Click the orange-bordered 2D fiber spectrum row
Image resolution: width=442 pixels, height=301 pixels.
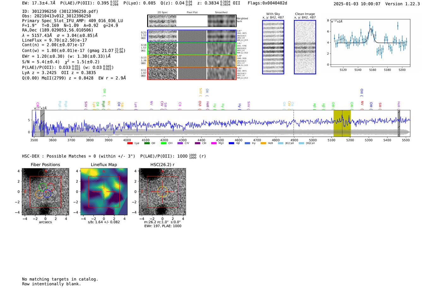pyautogui.click(x=192, y=61)
